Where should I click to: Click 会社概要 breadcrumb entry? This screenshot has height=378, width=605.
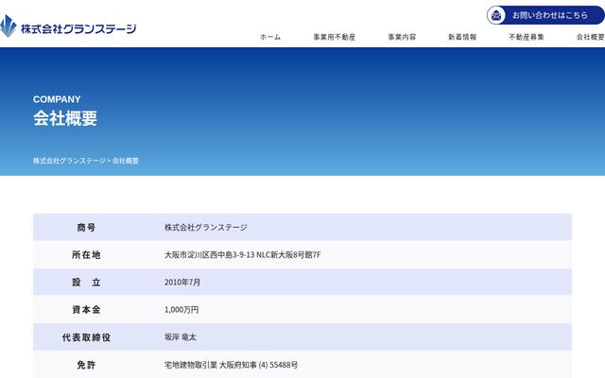click(x=126, y=161)
